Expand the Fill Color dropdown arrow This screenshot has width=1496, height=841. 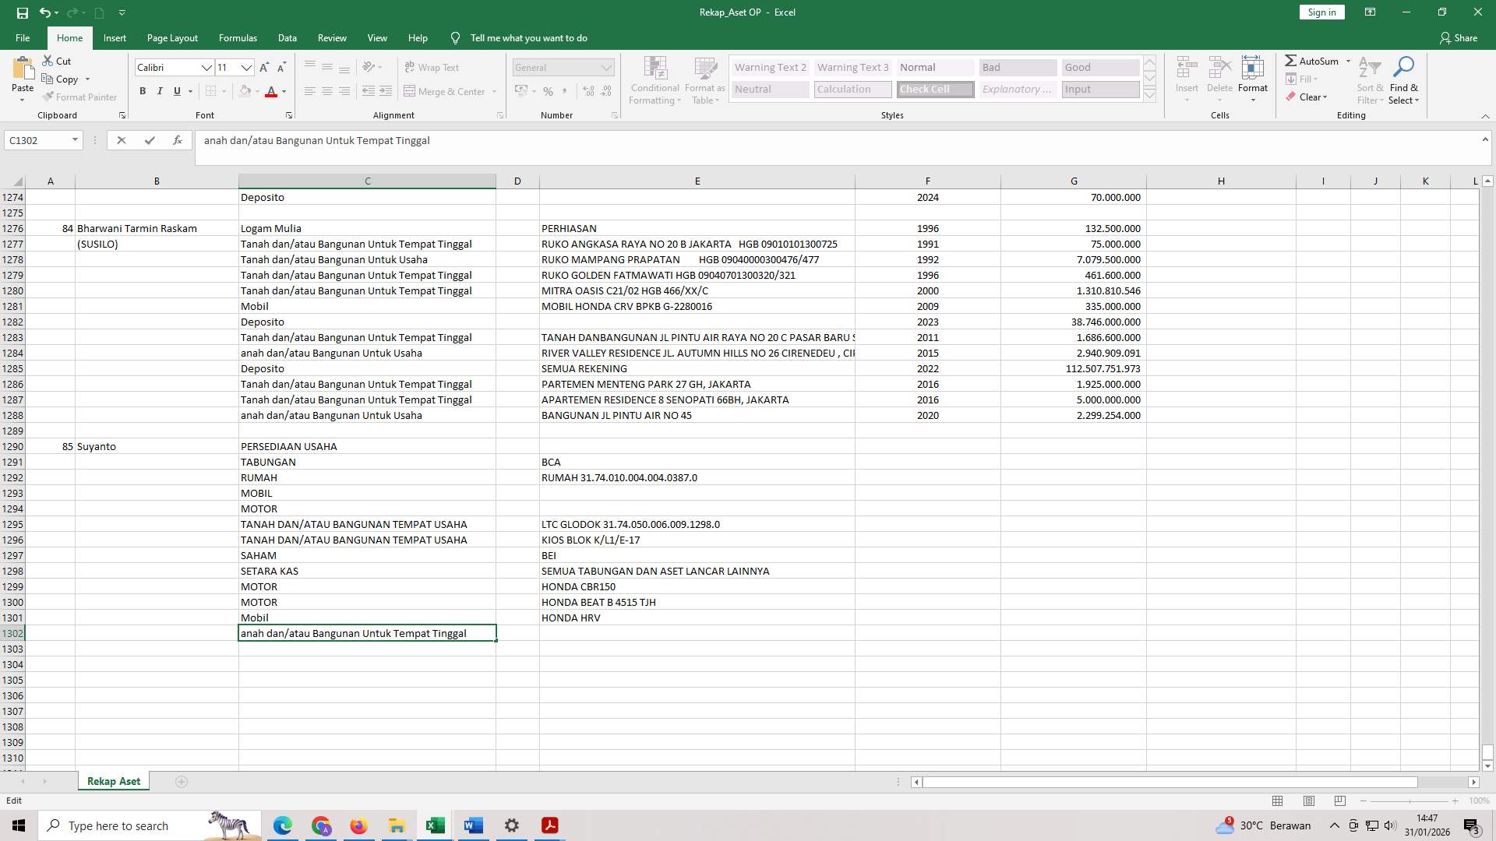[x=257, y=91]
